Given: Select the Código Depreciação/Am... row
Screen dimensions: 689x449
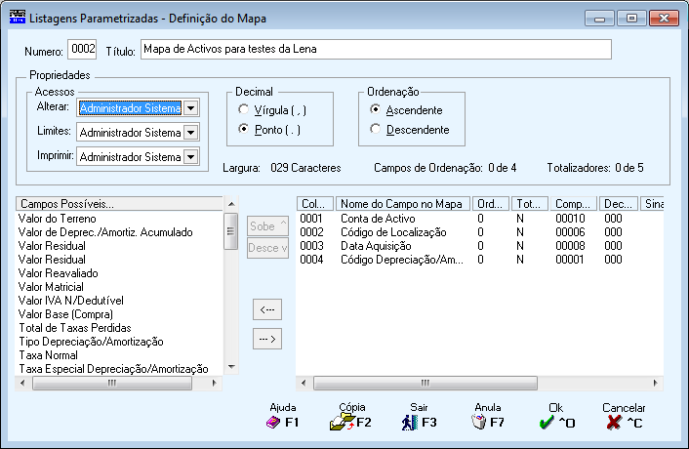Looking at the screenshot, I should pos(479,260).
